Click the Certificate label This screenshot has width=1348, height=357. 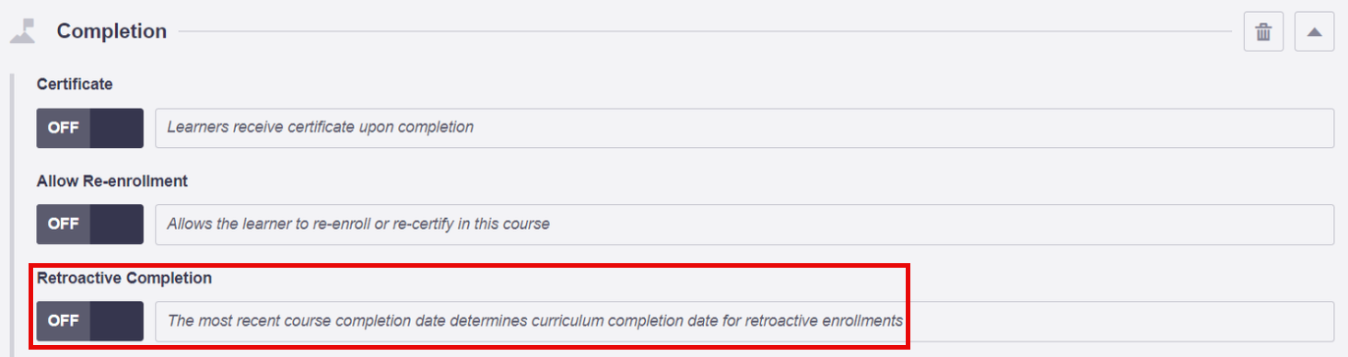(75, 84)
